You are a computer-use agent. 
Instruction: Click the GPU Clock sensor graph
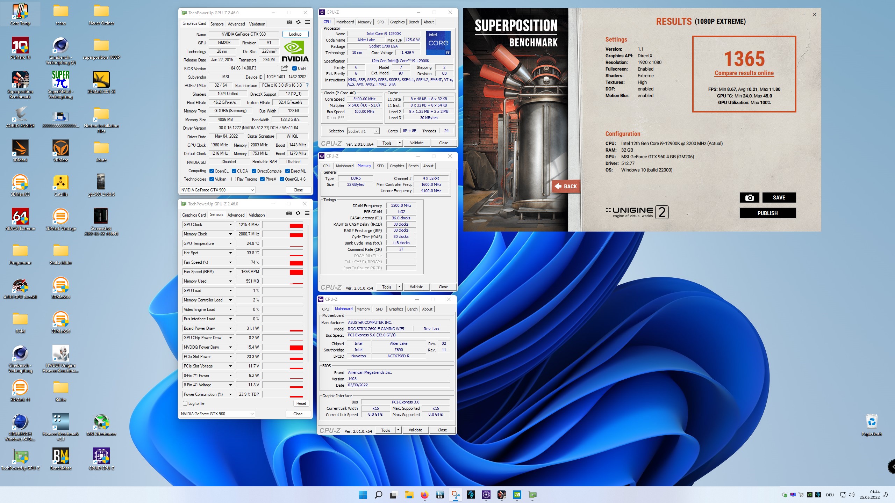click(282, 225)
